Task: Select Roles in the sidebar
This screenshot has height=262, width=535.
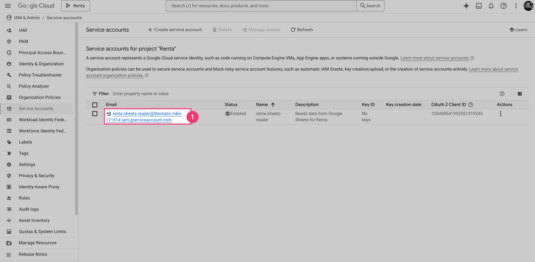Action: [x=24, y=198]
